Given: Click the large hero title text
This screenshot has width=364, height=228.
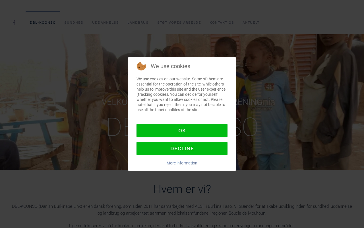Looking at the screenshot, I should [x=182, y=127].
